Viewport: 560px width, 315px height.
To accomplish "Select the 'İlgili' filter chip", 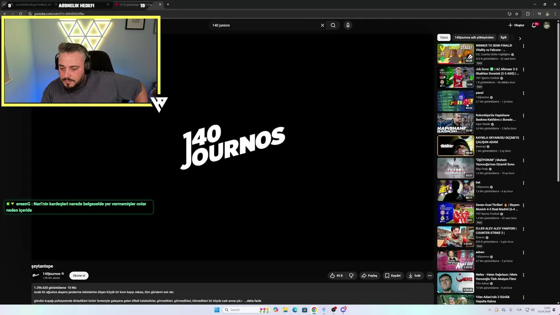I will click(x=504, y=38).
